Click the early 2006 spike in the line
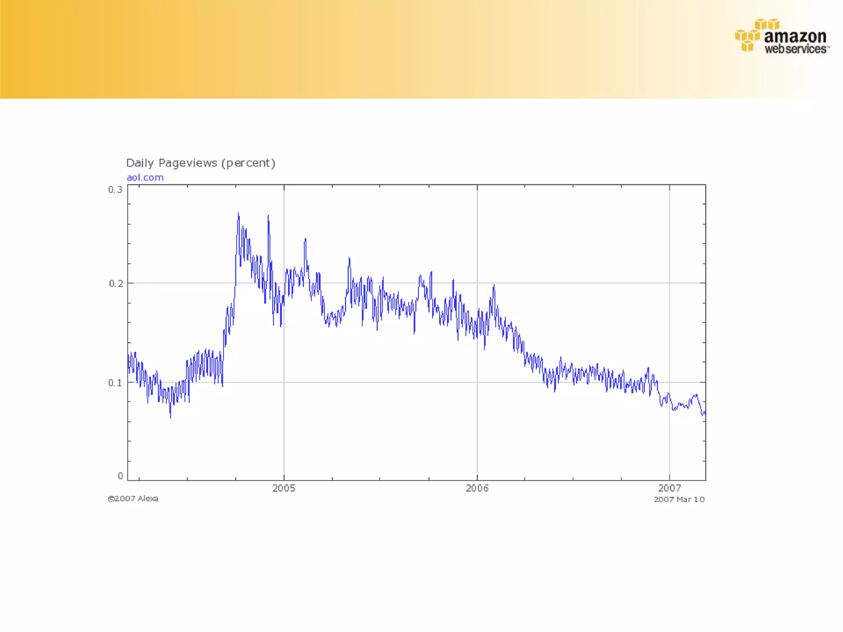The width and height of the screenshot is (843, 632). click(x=494, y=286)
